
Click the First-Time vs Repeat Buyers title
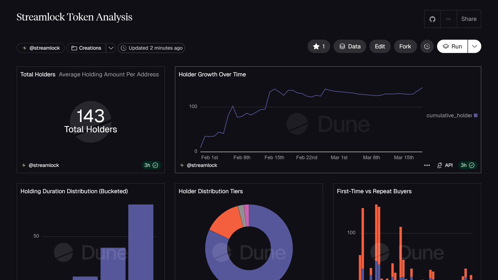[x=374, y=191]
